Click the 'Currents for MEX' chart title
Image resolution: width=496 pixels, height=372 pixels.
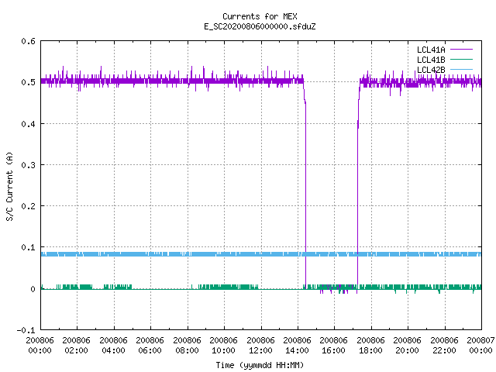(x=260, y=16)
